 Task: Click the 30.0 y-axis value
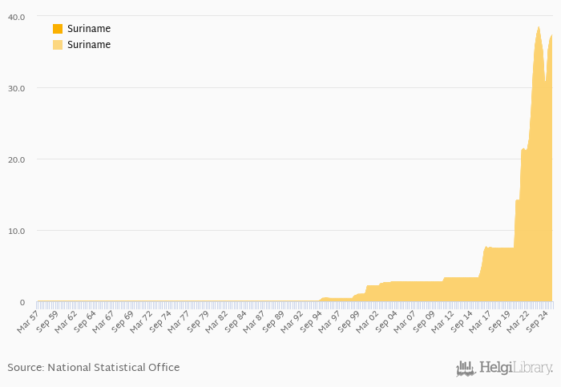tap(16, 88)
